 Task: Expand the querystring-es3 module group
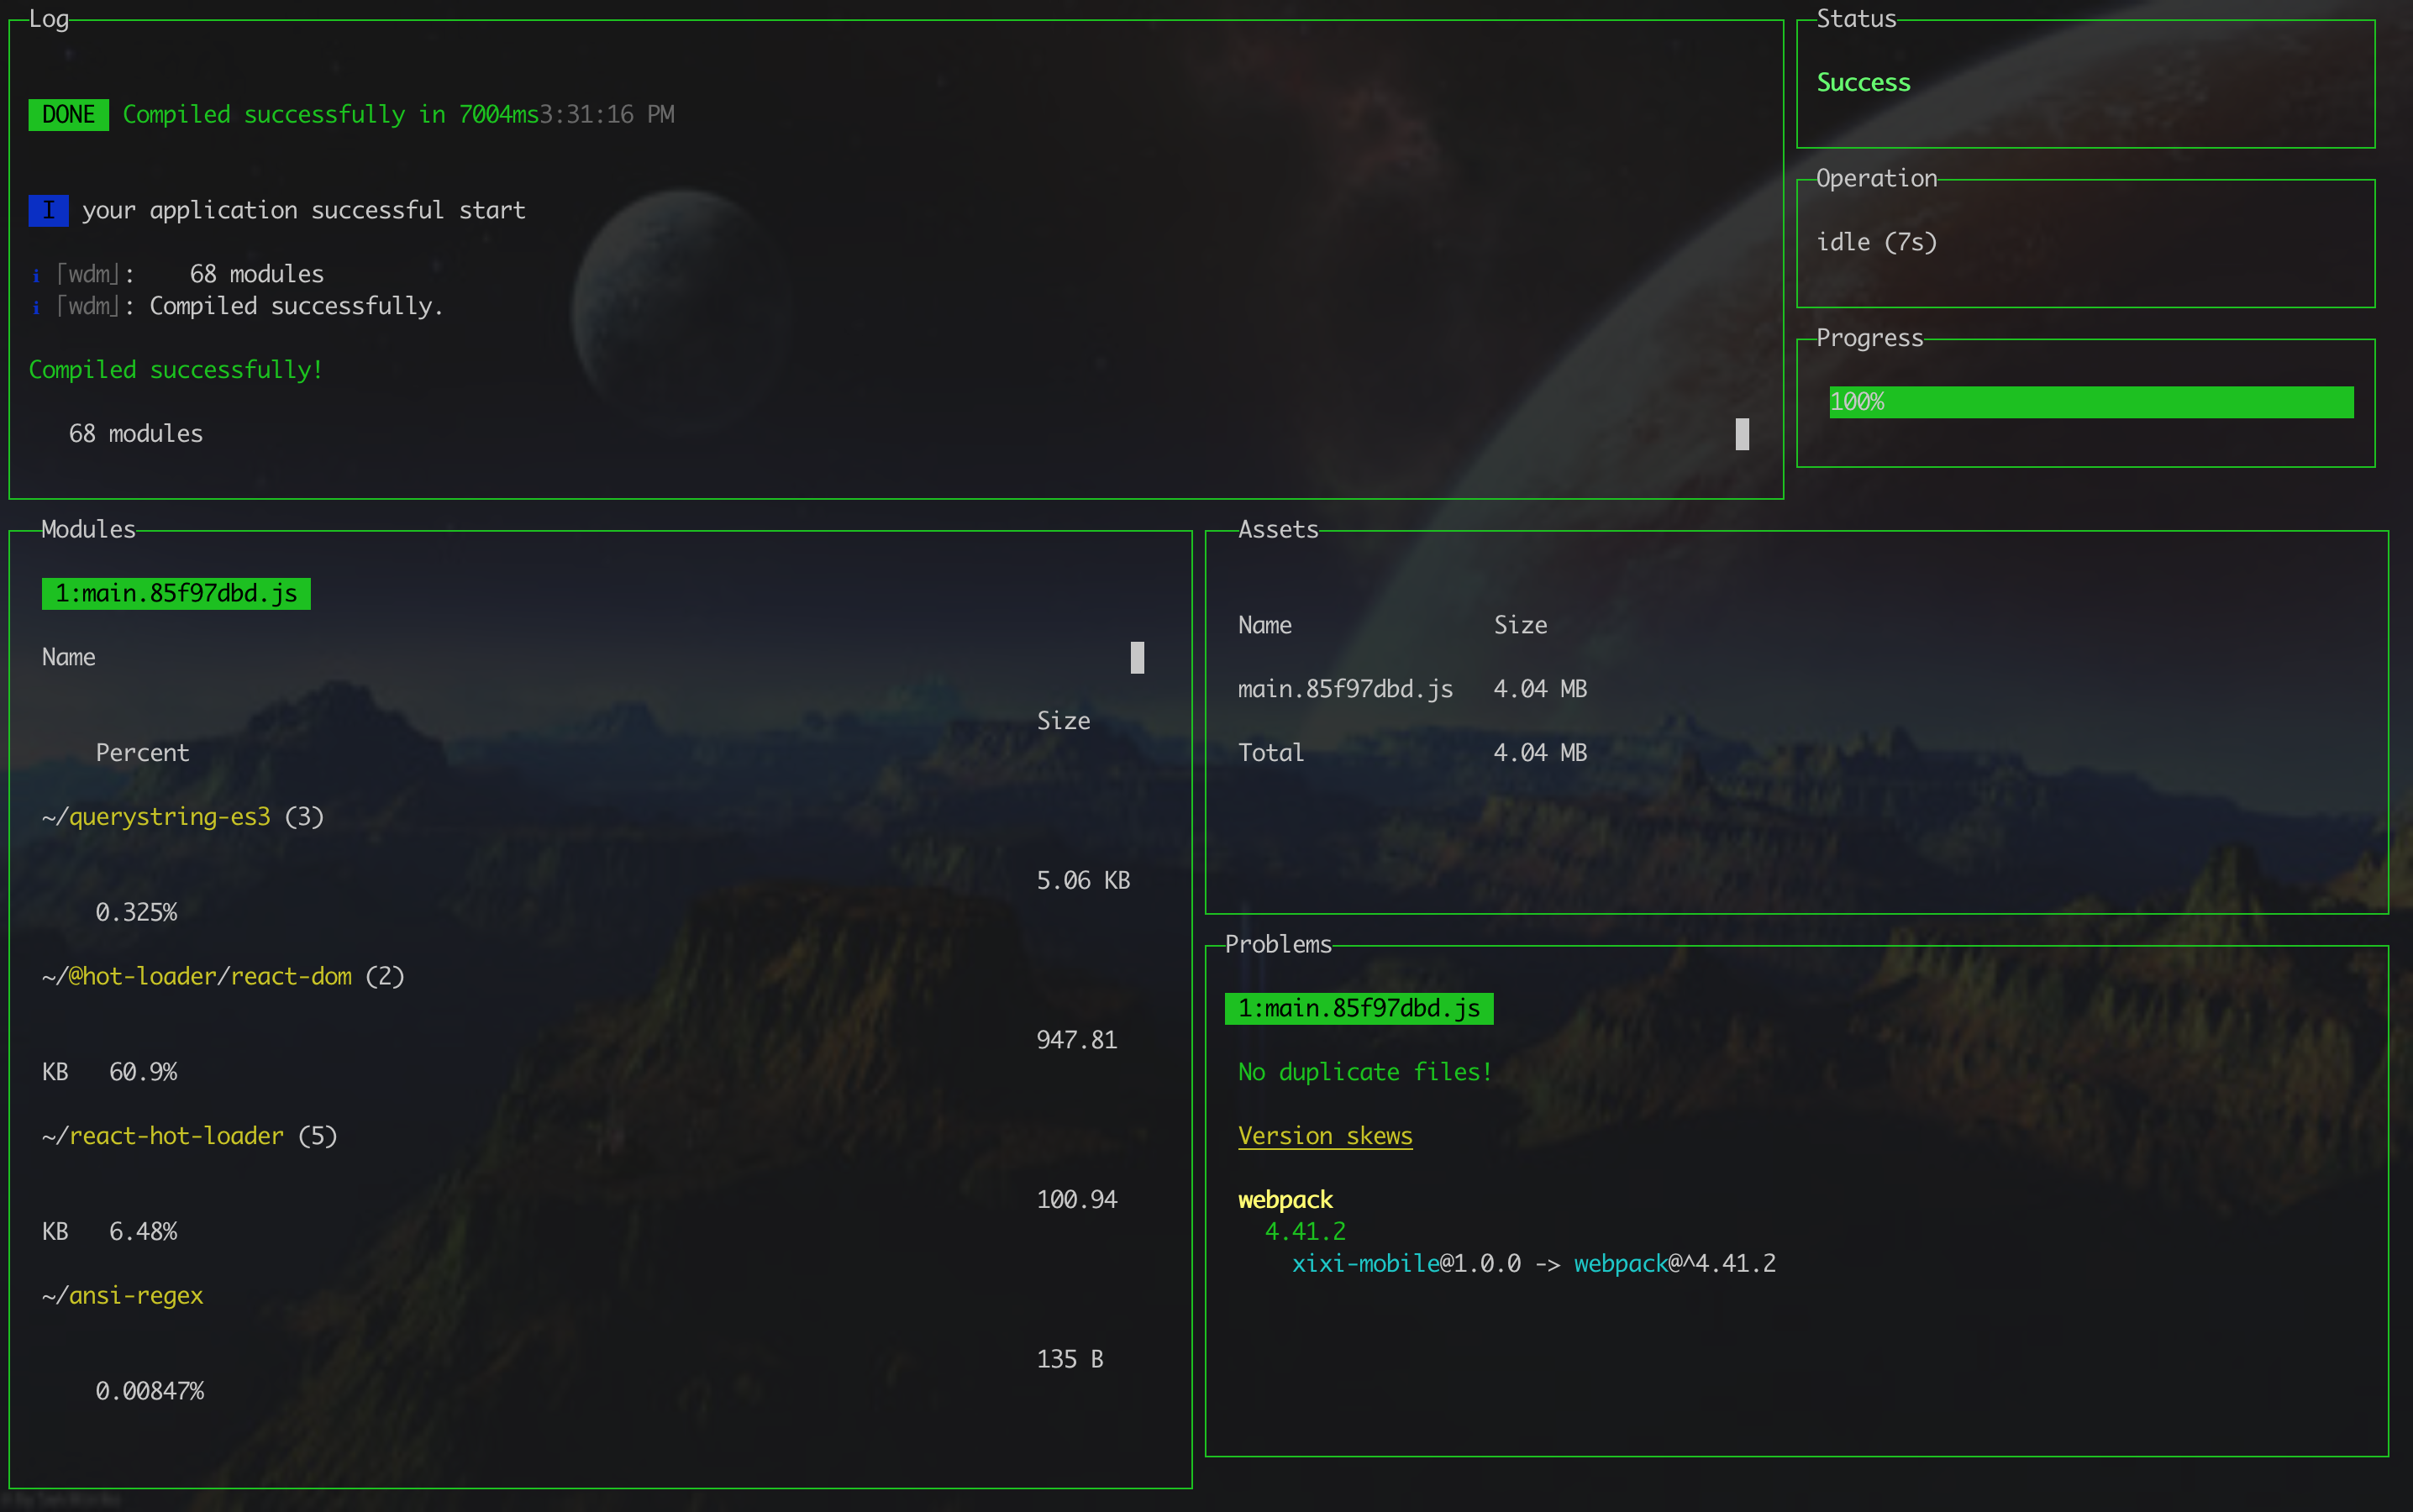pos(169,817)
